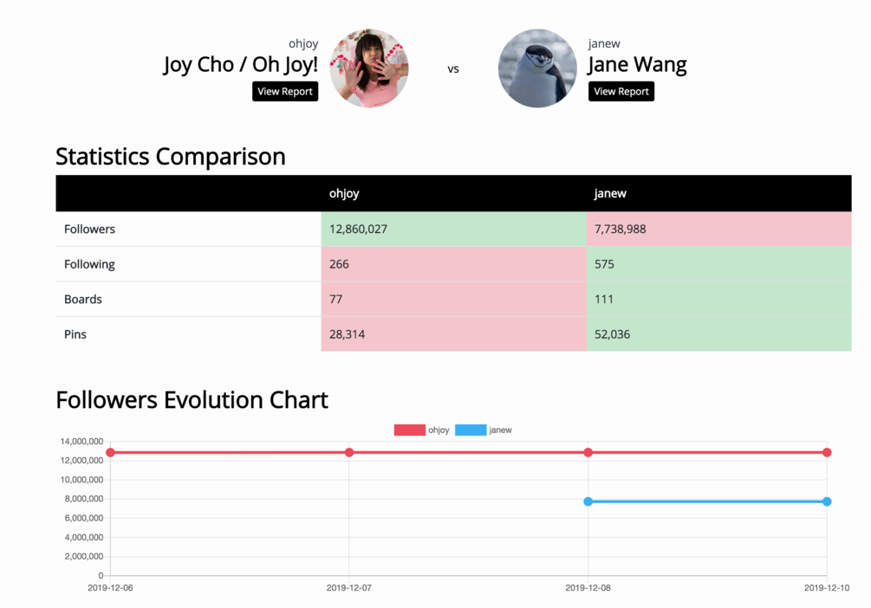The height and width of the screenshot is (608, 871).
Task: Click the "Jane Wang" name heading
Action: click(637, 65)
